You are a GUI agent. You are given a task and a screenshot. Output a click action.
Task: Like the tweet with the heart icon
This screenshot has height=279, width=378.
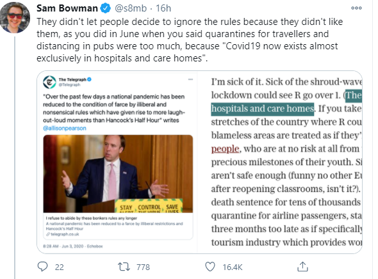[210, 267]
